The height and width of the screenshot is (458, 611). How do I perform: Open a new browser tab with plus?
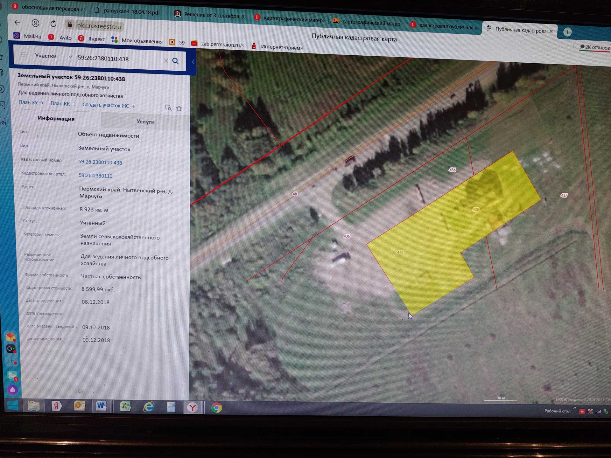(x=567, y=32)
